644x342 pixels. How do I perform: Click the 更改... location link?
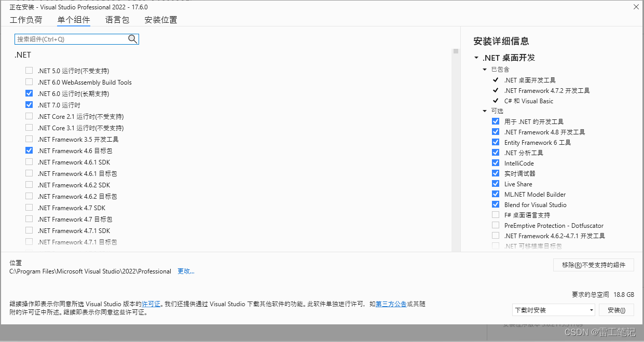186,271
